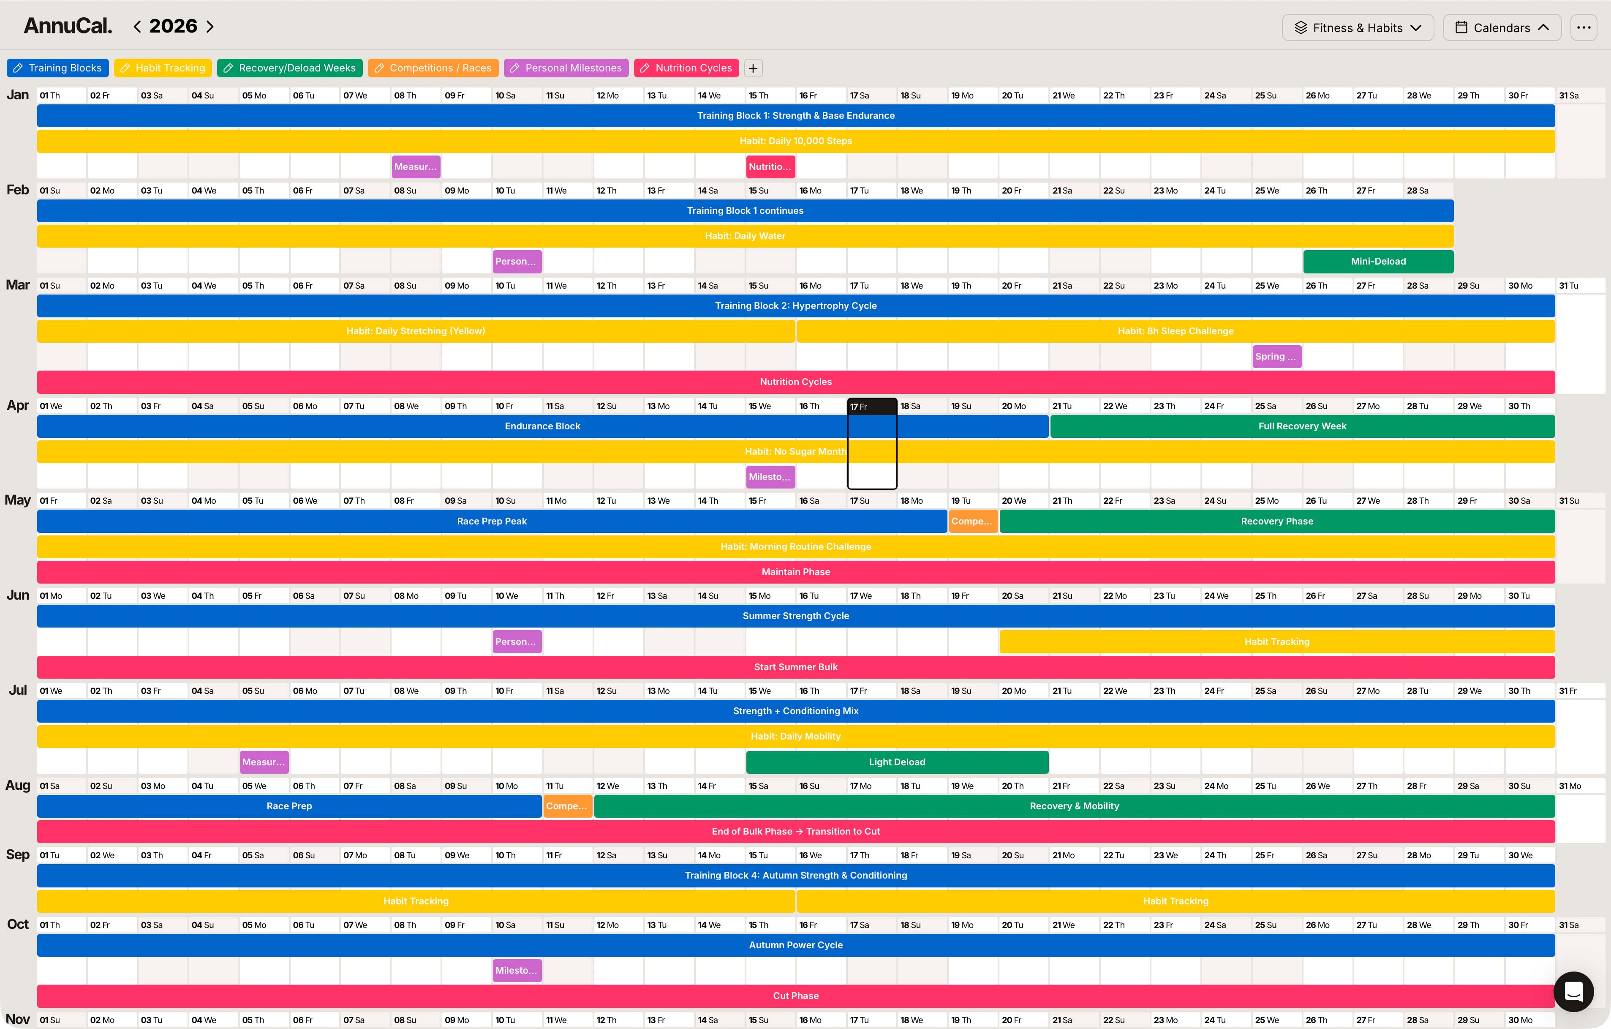
Task: Click pencil icon on Recovery/Deload Weeks tag
Action: (228, 68)
